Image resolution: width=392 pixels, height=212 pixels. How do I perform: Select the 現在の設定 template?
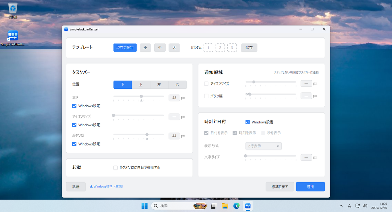[x=125, y=48]
